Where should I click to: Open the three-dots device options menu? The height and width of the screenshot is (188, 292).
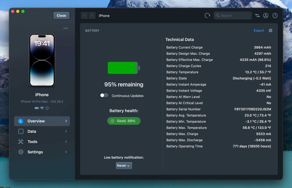pyautogui.click(x=65, y=28)
